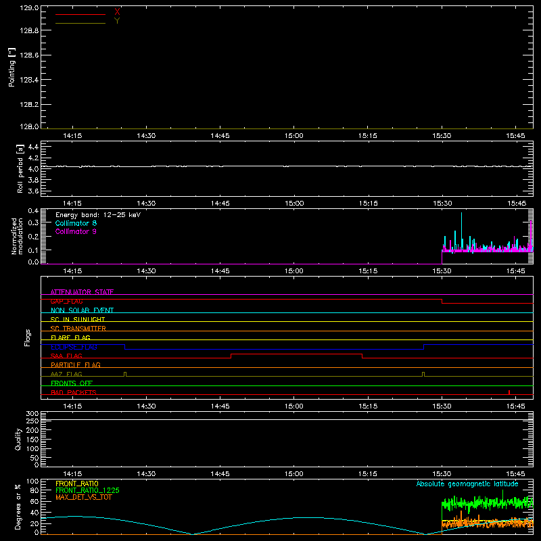
Task: Select the 'Y' legend label
Action: click(117, 21)
